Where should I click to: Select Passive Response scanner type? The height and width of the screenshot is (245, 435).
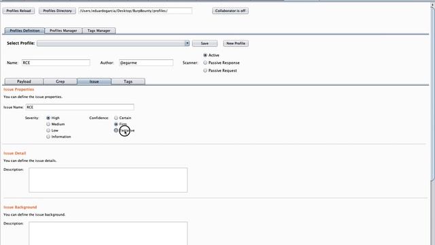coord(222,63)
